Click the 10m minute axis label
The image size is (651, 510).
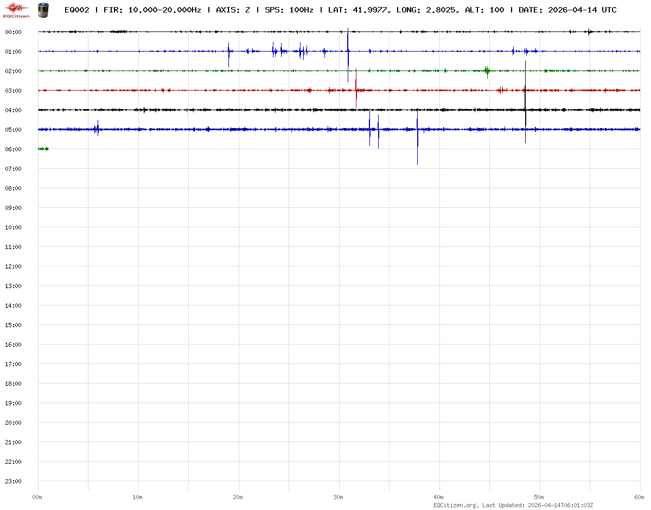click(138, 497)
